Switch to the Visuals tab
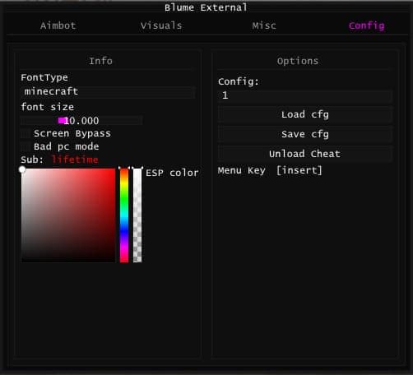 click(x=161, y=25)
